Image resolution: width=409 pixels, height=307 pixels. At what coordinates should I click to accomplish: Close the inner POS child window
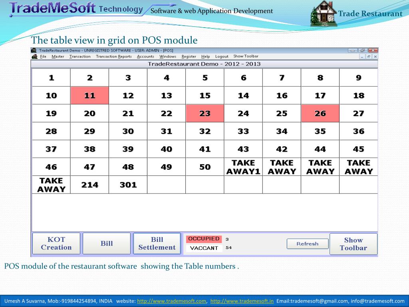pos(375,57)
